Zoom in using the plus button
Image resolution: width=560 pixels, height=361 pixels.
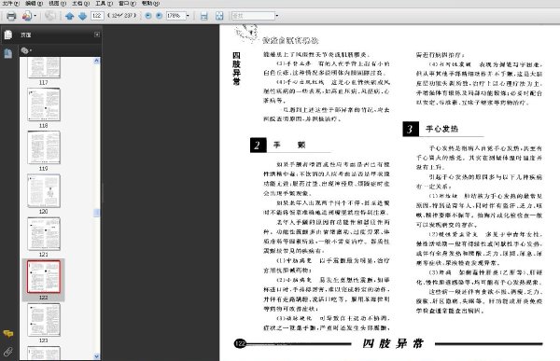(x=160, y=16)
